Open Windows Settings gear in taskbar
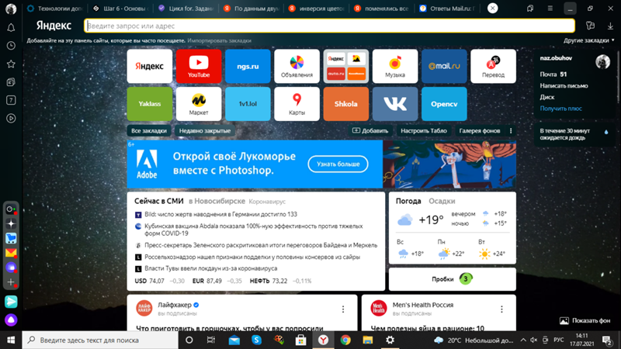 pos(390,340)
